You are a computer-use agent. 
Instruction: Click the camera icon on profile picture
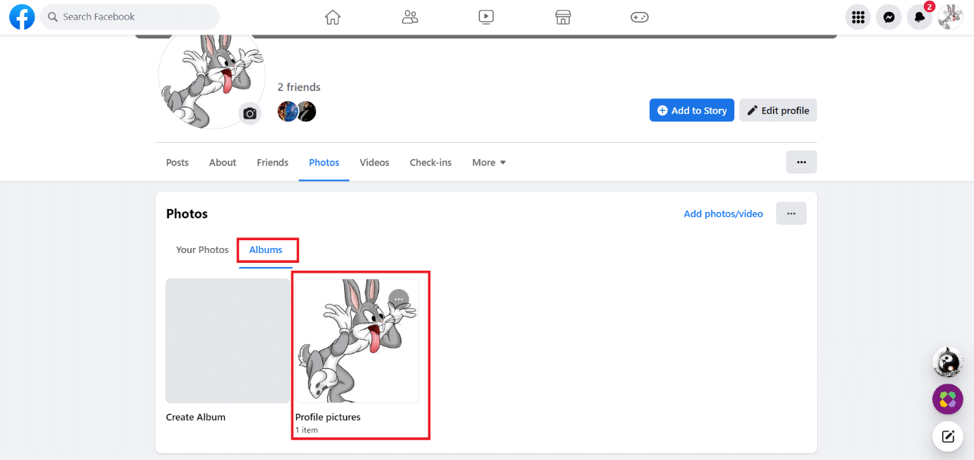[x=250, y=113]
